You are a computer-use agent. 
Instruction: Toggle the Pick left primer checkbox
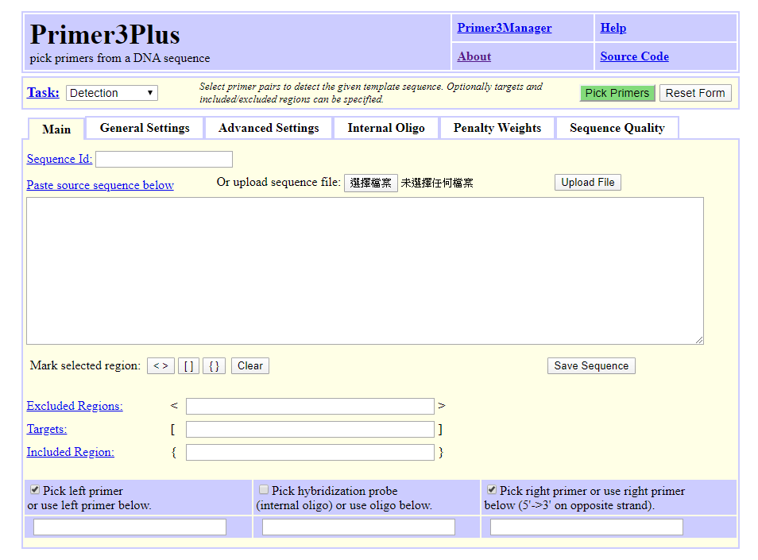pyautogui.click(x=35, y=490)
